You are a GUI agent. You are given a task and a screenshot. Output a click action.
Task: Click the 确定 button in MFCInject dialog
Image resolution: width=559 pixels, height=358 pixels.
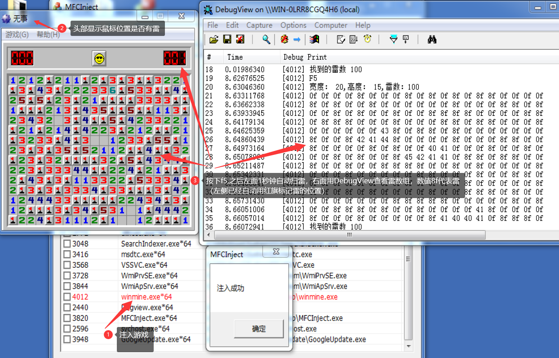click(x=259, y=329)
